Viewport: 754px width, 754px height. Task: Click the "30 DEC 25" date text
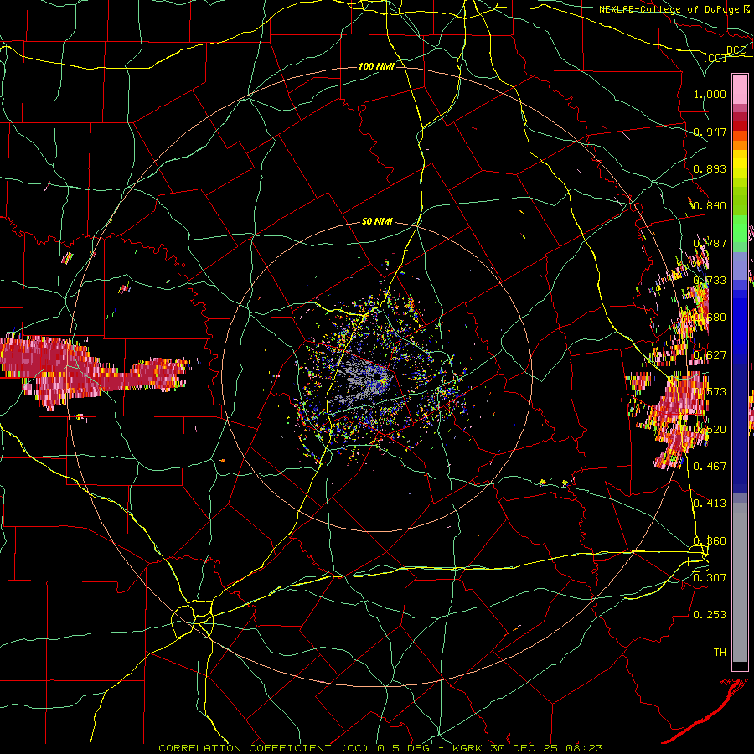point(523,748)
